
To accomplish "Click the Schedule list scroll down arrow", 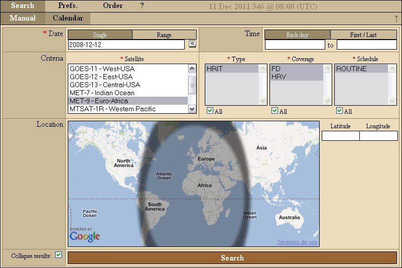I will point(392,101).
